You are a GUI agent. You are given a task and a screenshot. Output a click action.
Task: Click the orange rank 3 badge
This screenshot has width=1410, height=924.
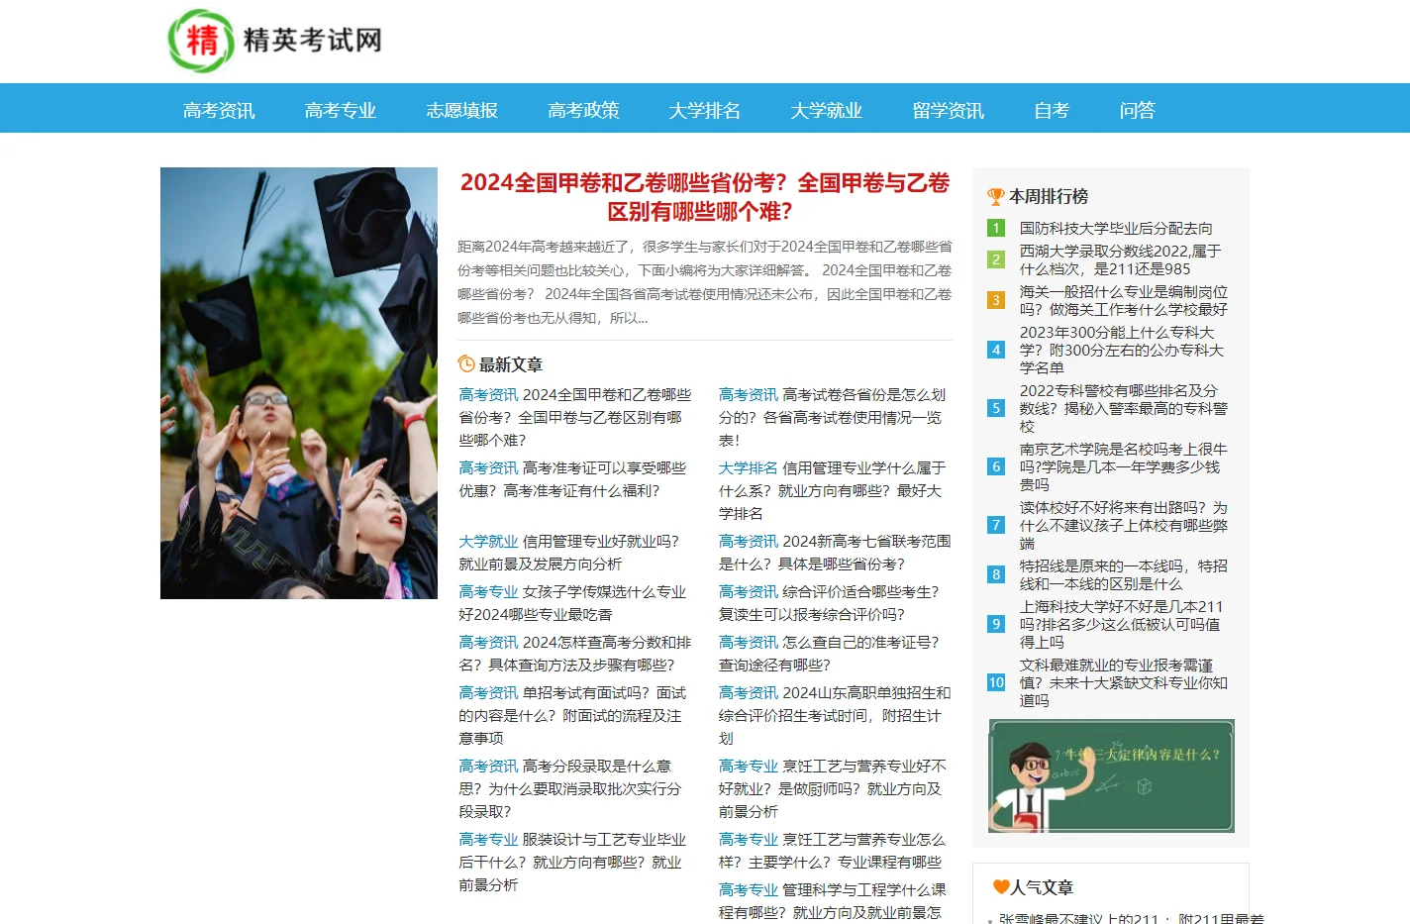pos(996,300)
